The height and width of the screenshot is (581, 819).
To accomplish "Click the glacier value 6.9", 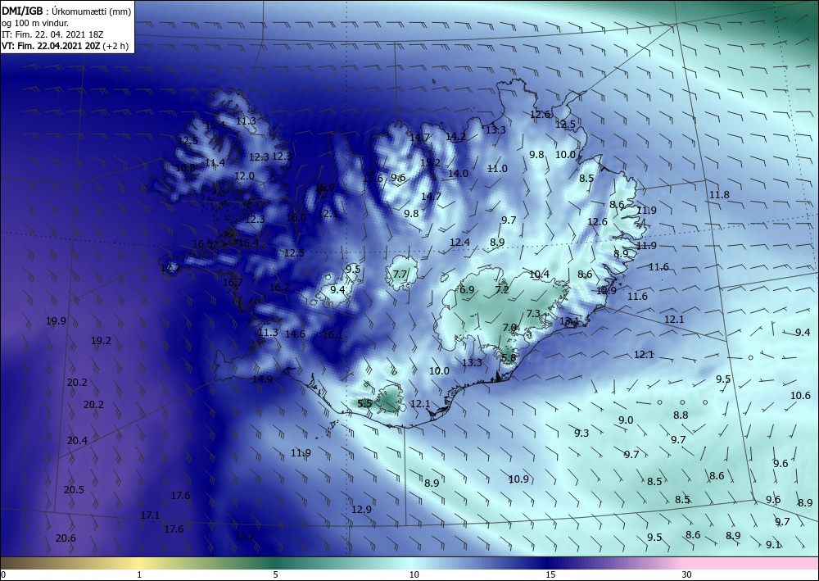I will [x=467, y=289].
